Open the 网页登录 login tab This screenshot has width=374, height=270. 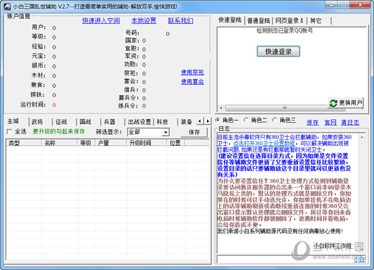[289, 21]
